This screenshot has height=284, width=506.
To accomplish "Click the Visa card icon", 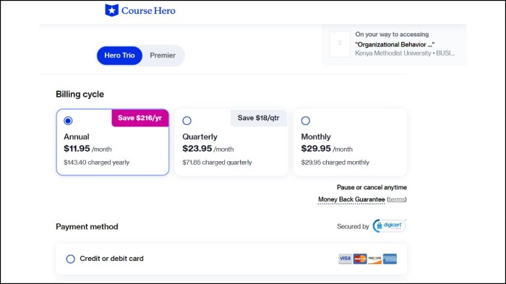I will (x=345, y=259).
